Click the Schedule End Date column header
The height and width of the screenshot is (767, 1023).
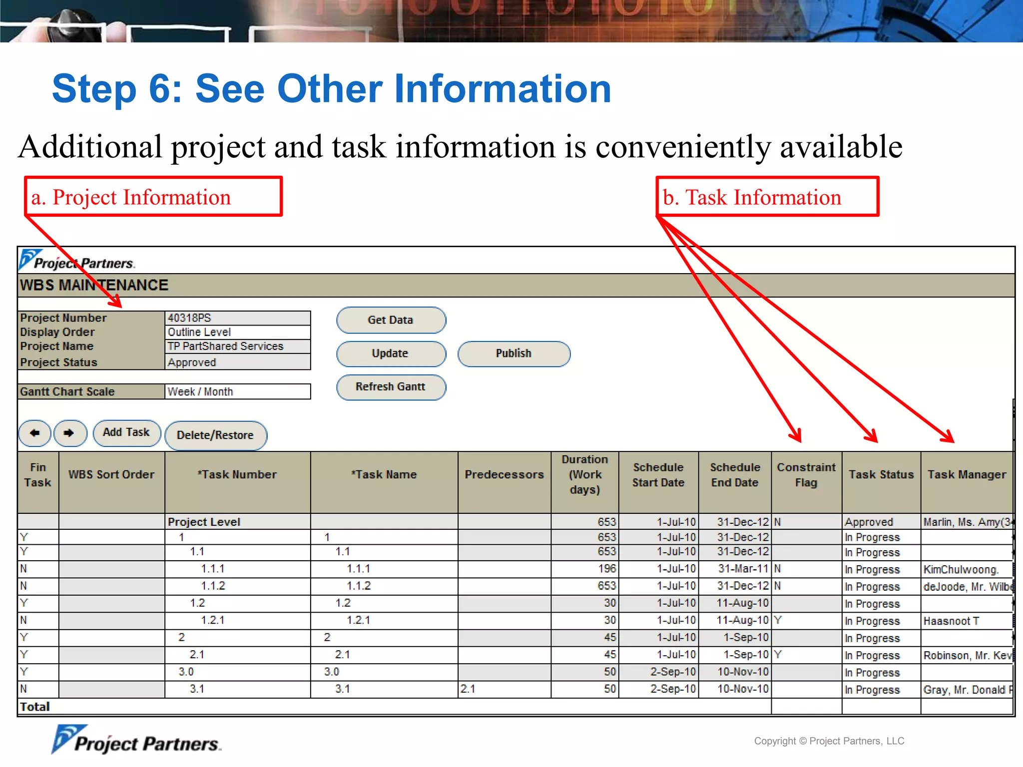735,482
